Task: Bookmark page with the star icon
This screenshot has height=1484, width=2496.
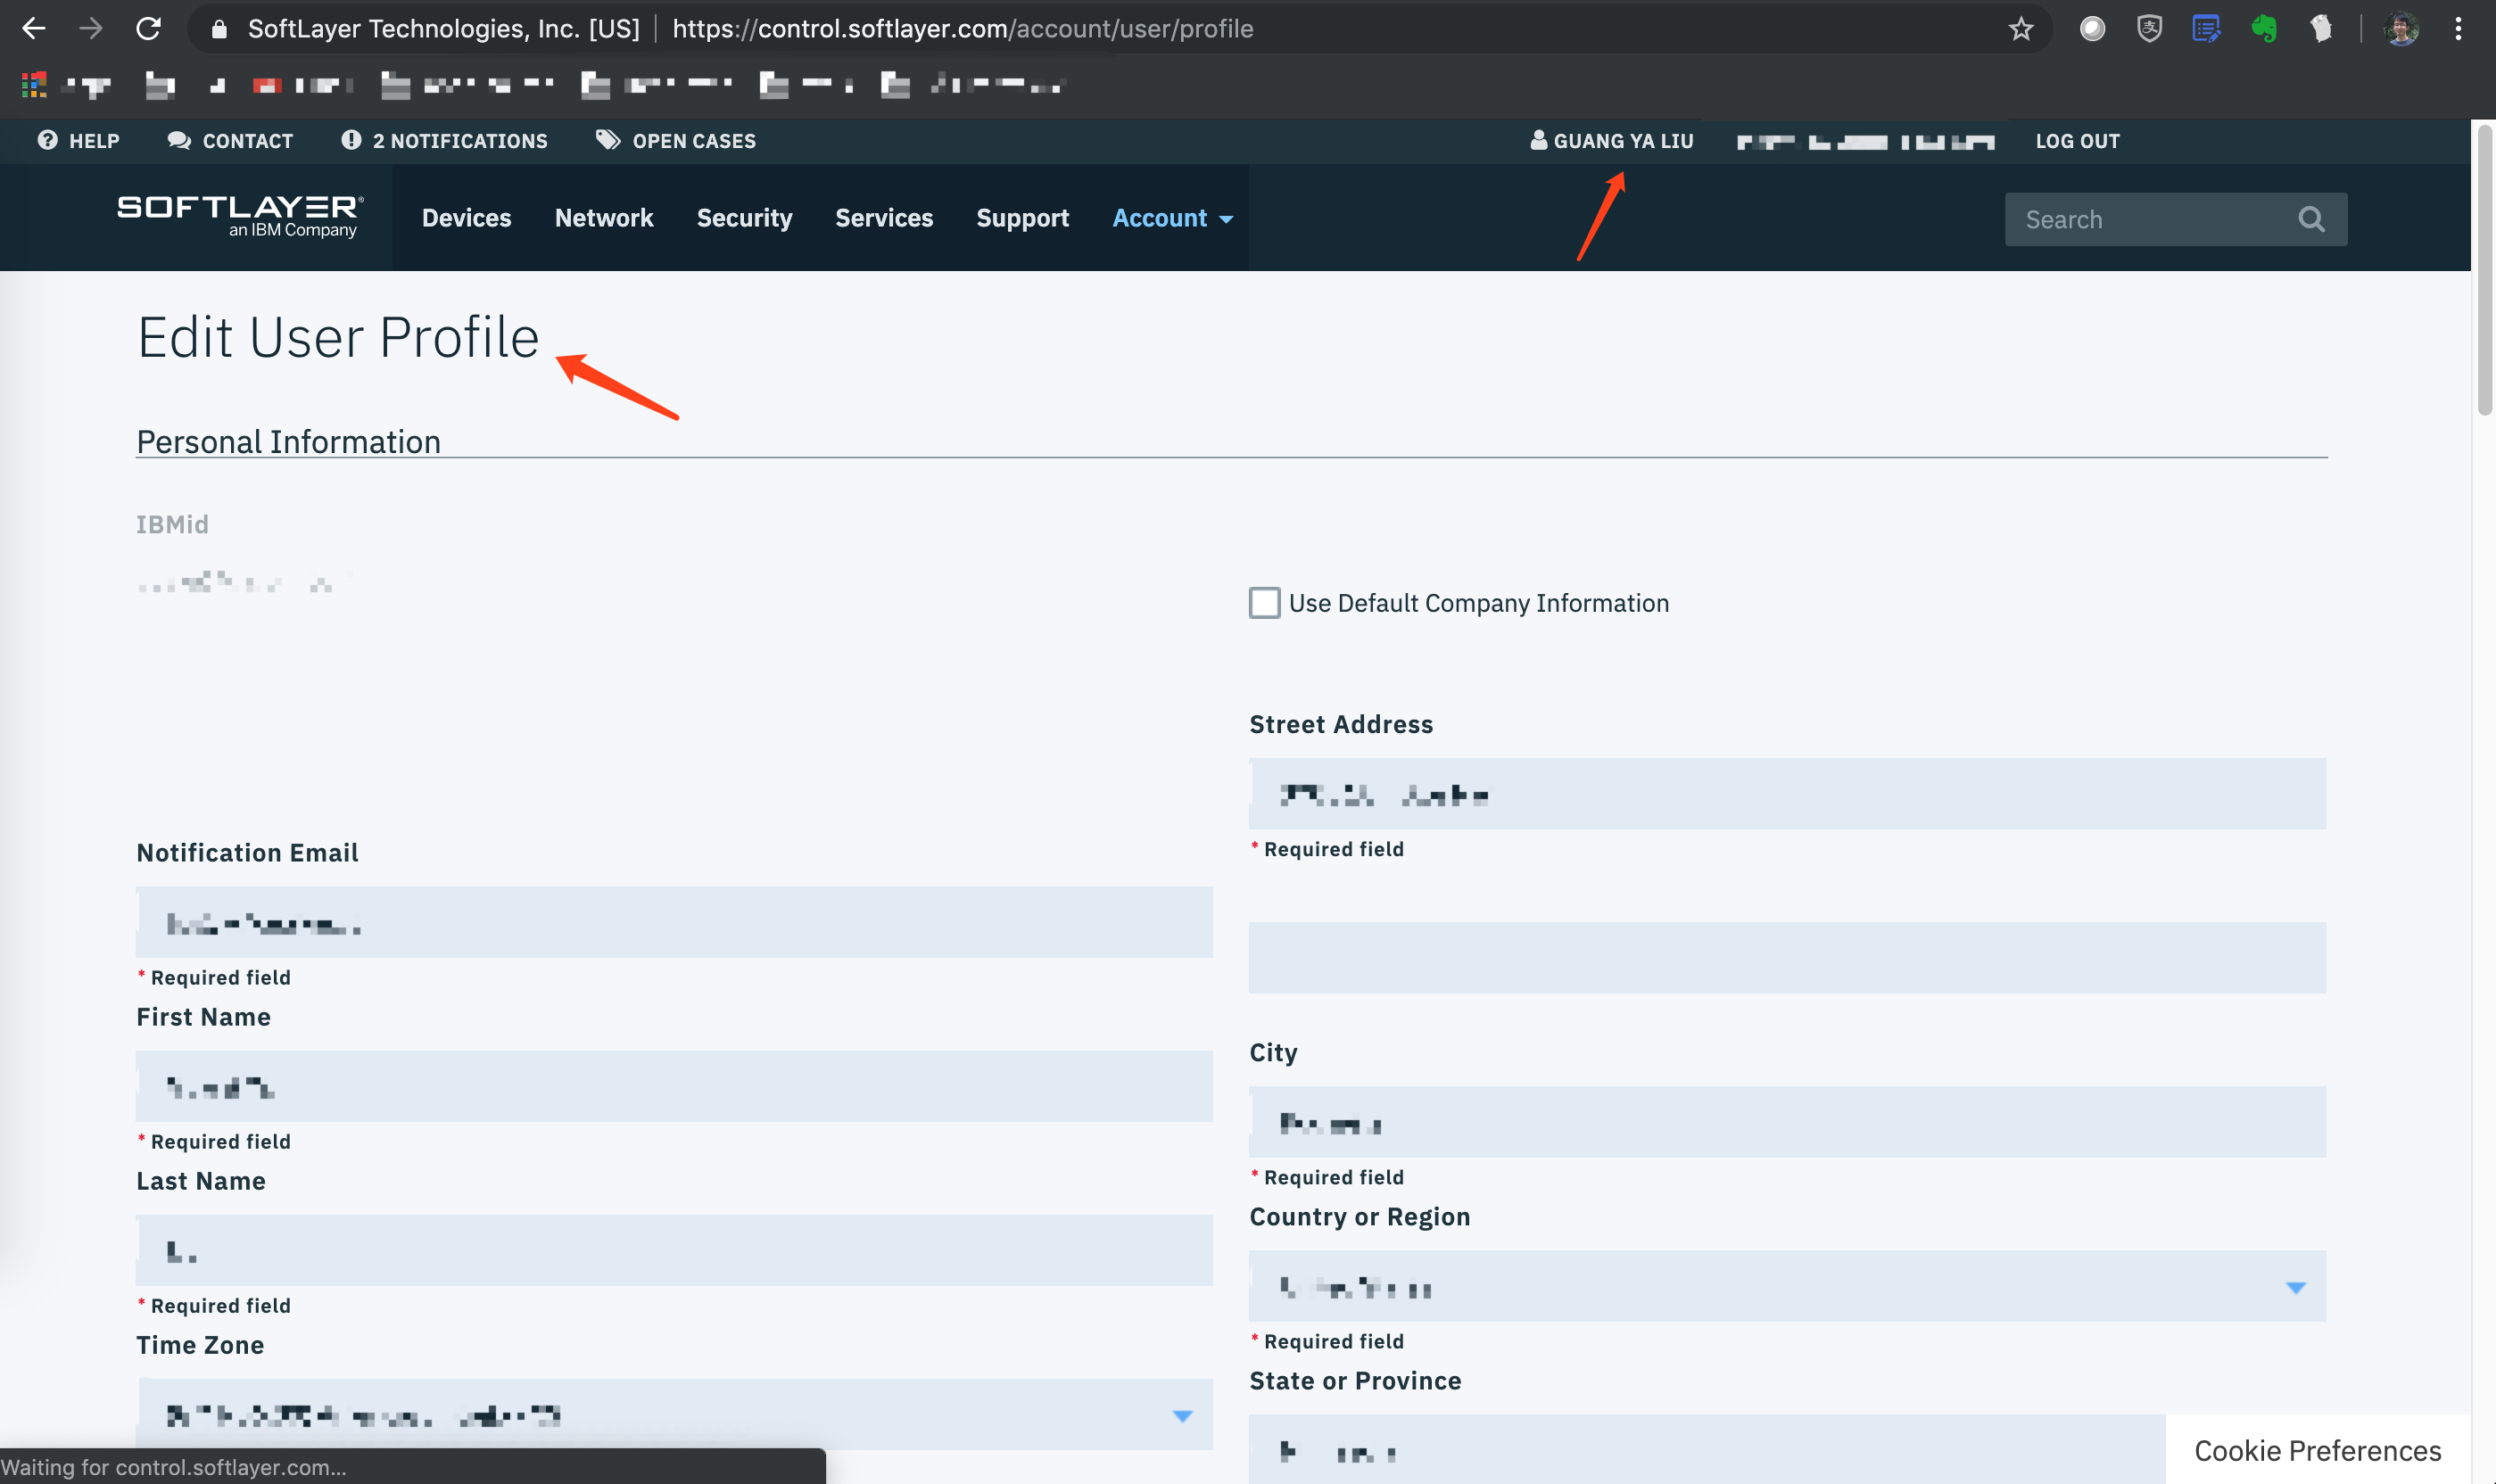Action: tap(2020, 28)
